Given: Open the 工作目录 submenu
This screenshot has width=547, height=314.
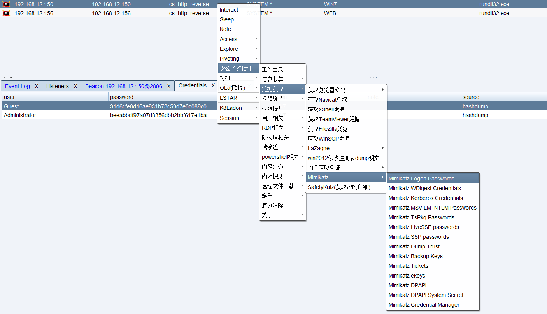Looking at the screenshot, I should click(x=283, y=69).
